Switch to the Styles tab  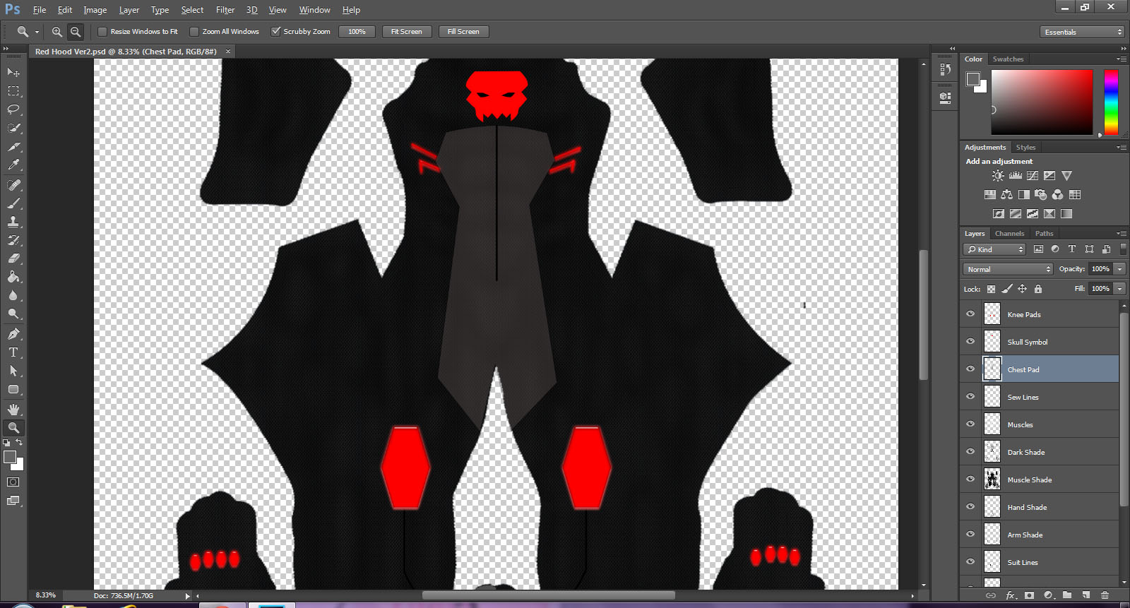click(x=1025, y=148)
